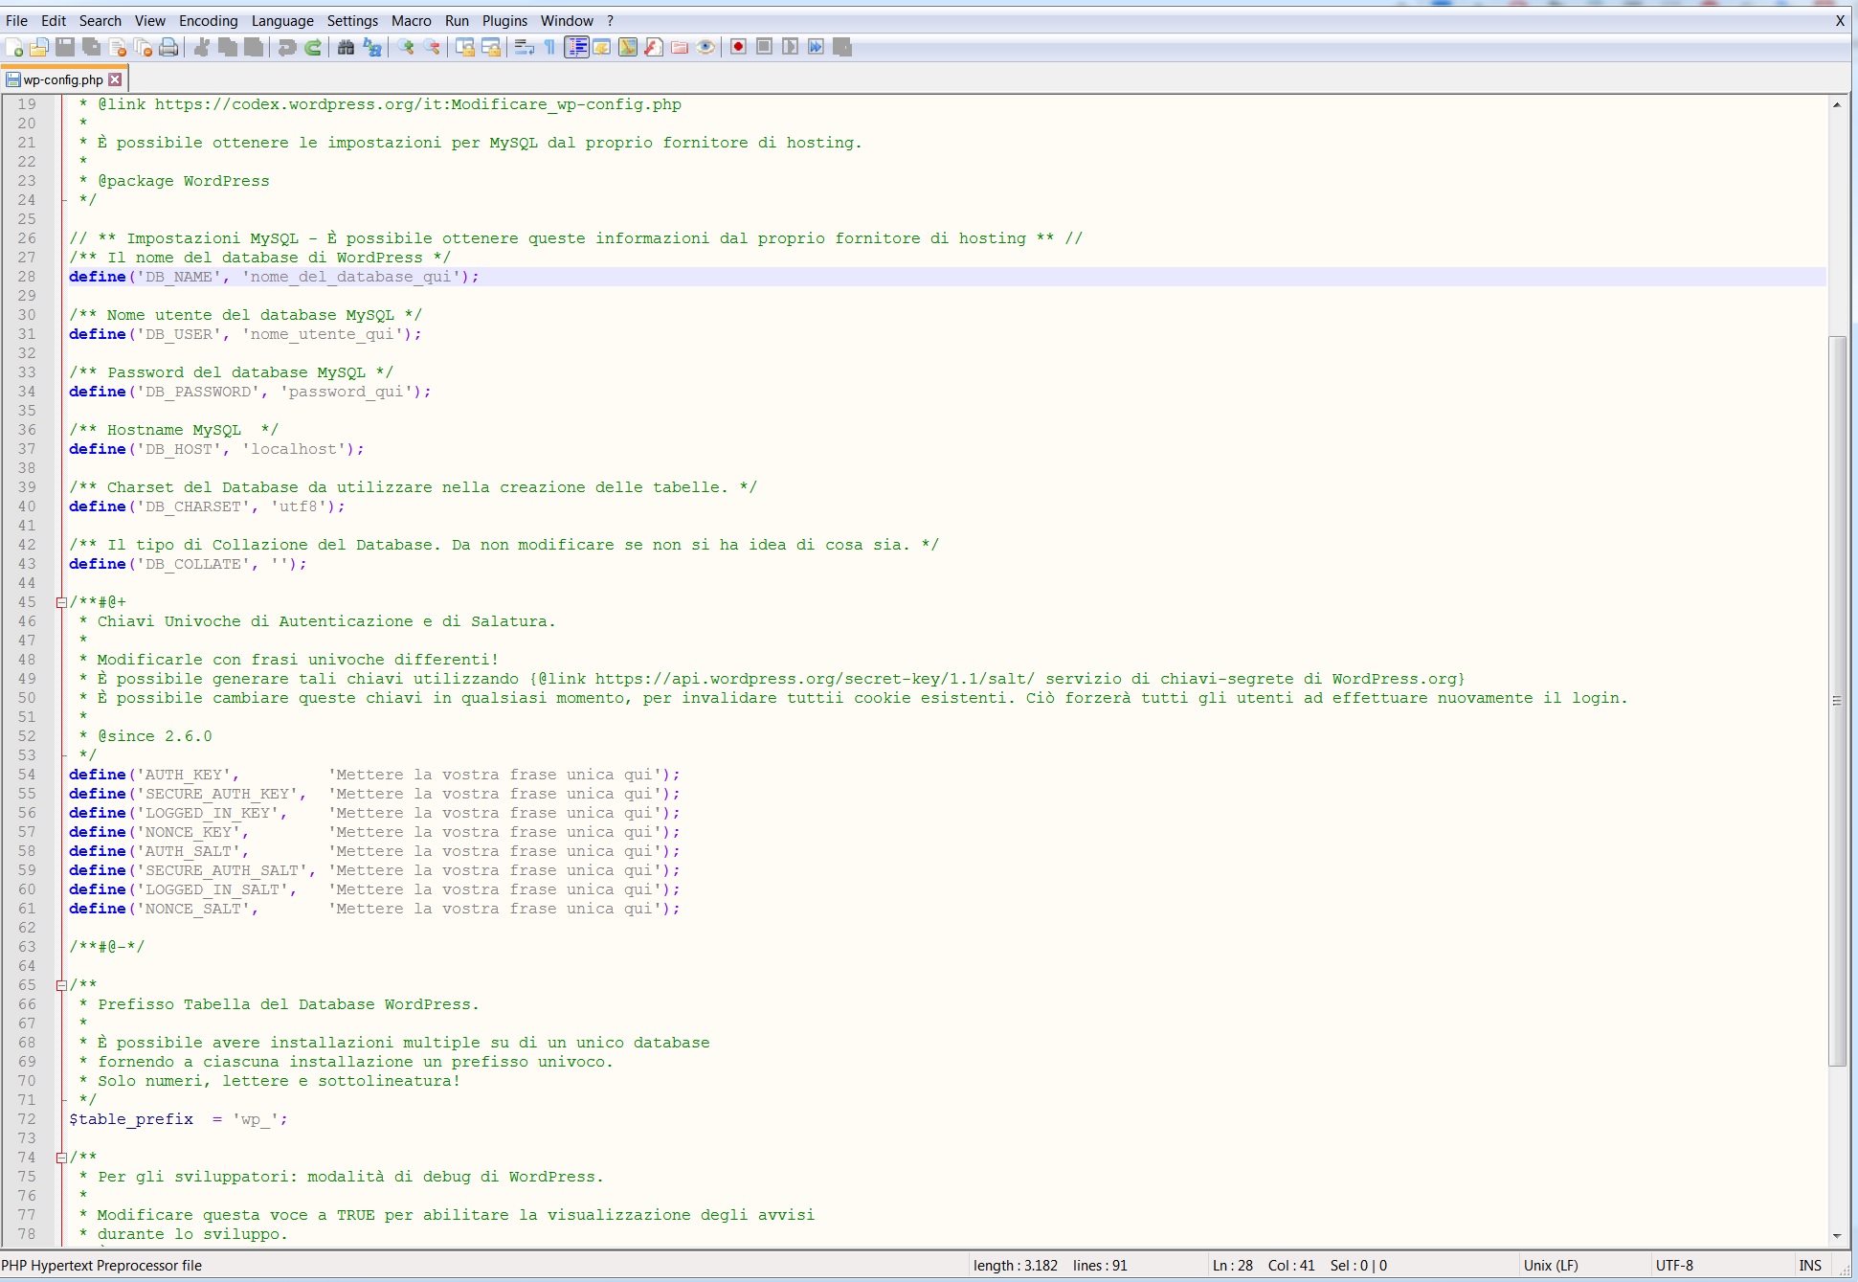This screenshot has width=1858, height=1282.
Task: Play back the recorded macro
Action: (790, 47)
